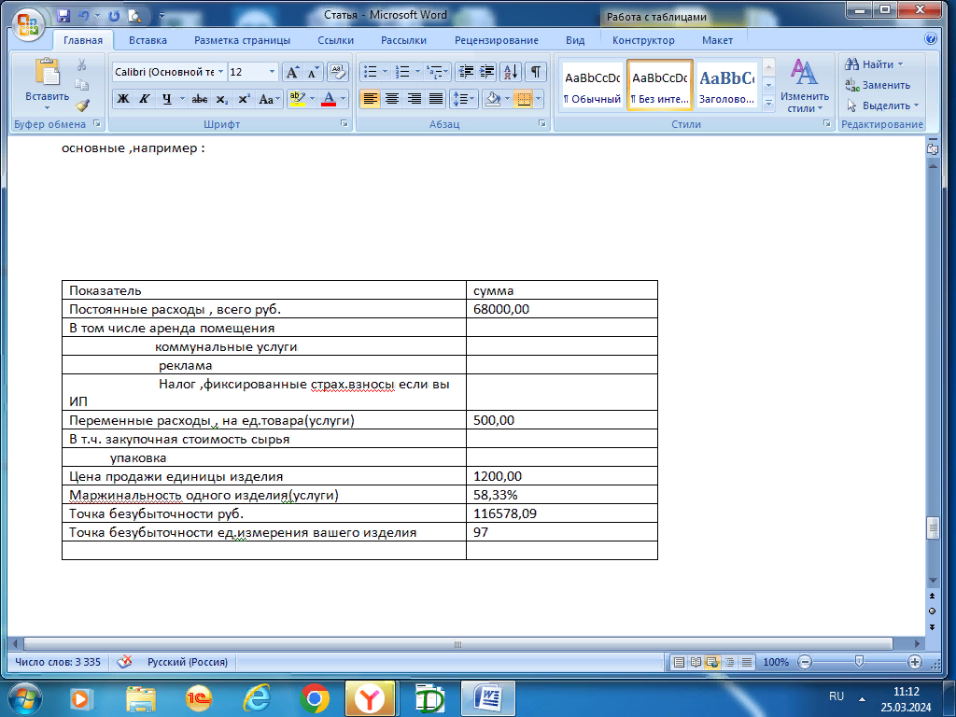This screenshot has height=717, width=956.
Task: Switch to Print Layout view in status bar
Action: 678,662
